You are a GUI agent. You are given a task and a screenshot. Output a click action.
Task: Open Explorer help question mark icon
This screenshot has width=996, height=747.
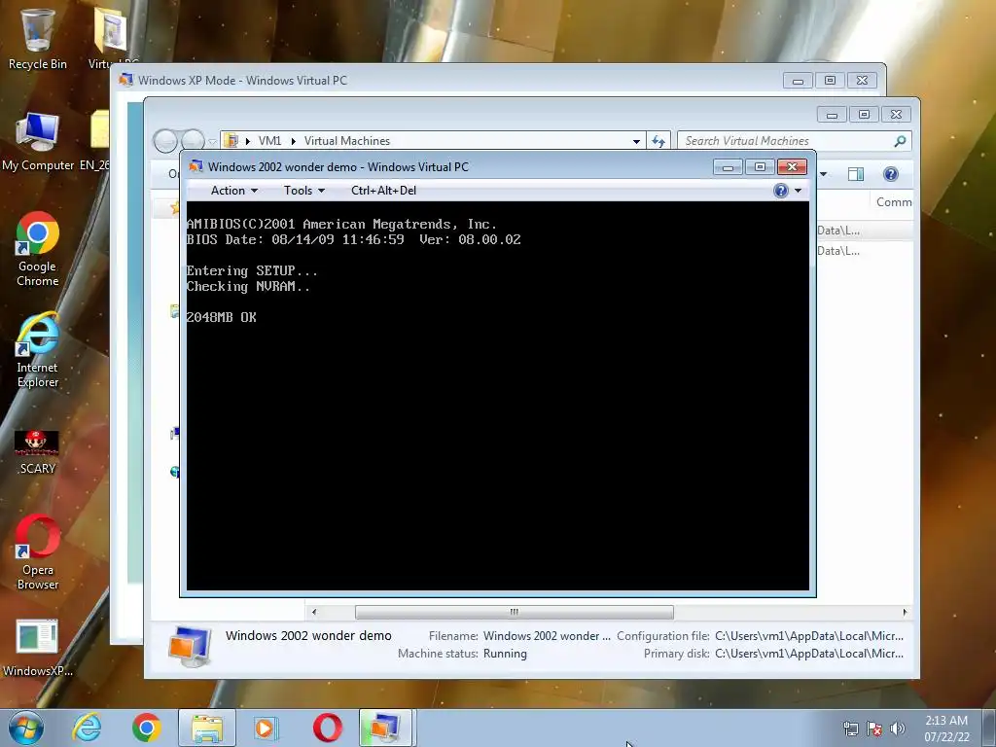point(891,174)
